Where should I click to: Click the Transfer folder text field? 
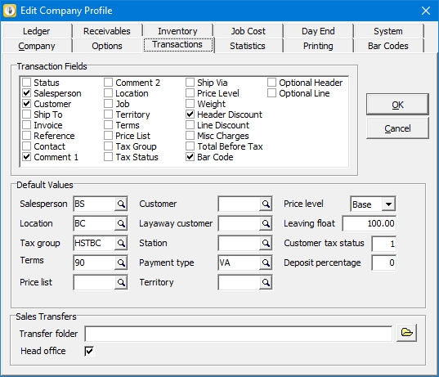click(238, 334)
